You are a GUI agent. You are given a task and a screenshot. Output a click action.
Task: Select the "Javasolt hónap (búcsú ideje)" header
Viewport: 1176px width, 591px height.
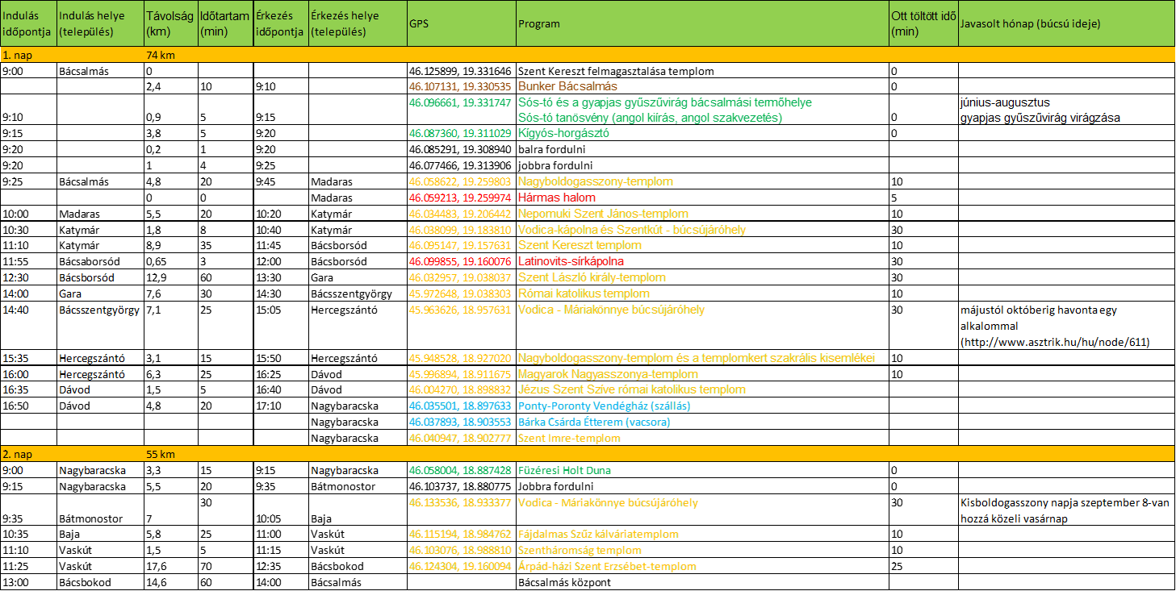pyautogui.click(x=1030, y=24)
